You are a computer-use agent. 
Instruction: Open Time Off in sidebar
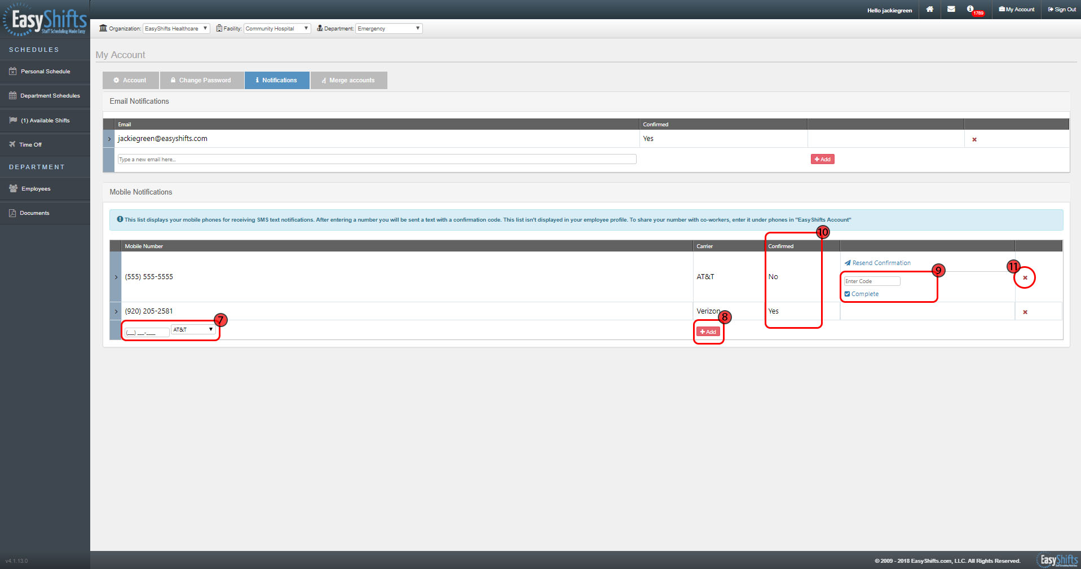click(x=45, y=145)
